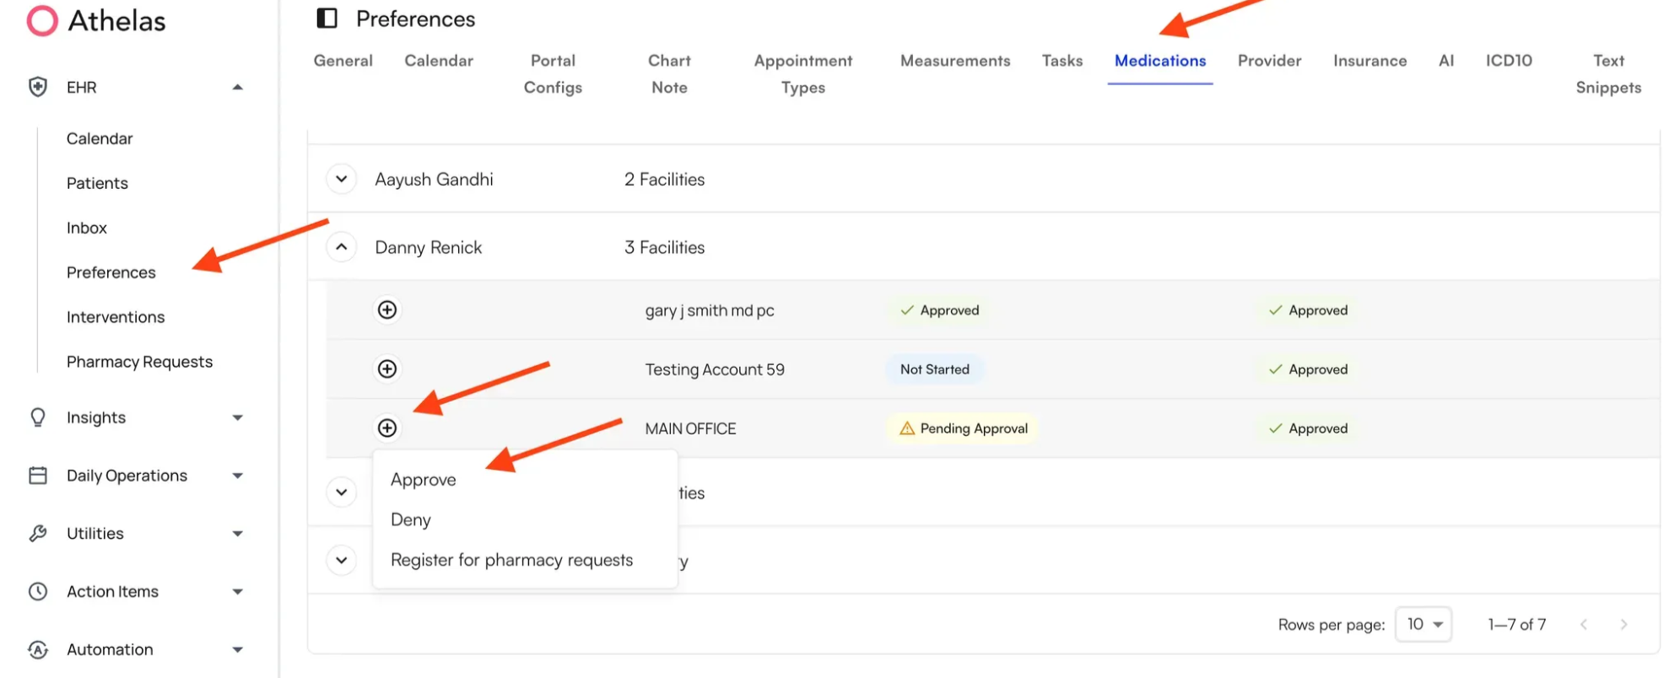Viewport: 1680px width, 678px height.
Task: Click the Testing Account 59 facility name
Action: coord(715,369)
